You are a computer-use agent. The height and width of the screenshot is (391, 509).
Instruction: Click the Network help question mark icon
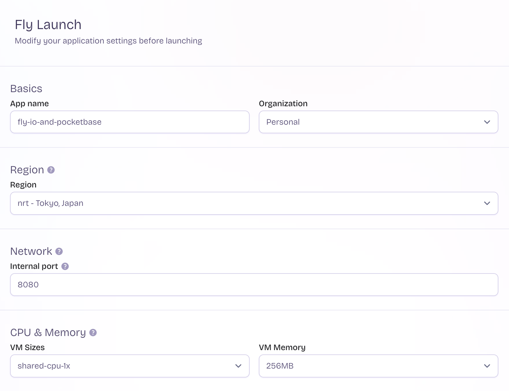click(59, 251)
